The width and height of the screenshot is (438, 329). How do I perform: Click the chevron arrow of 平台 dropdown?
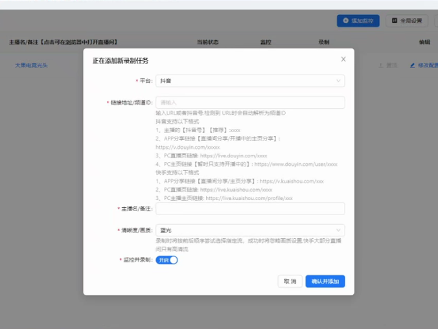338,81
